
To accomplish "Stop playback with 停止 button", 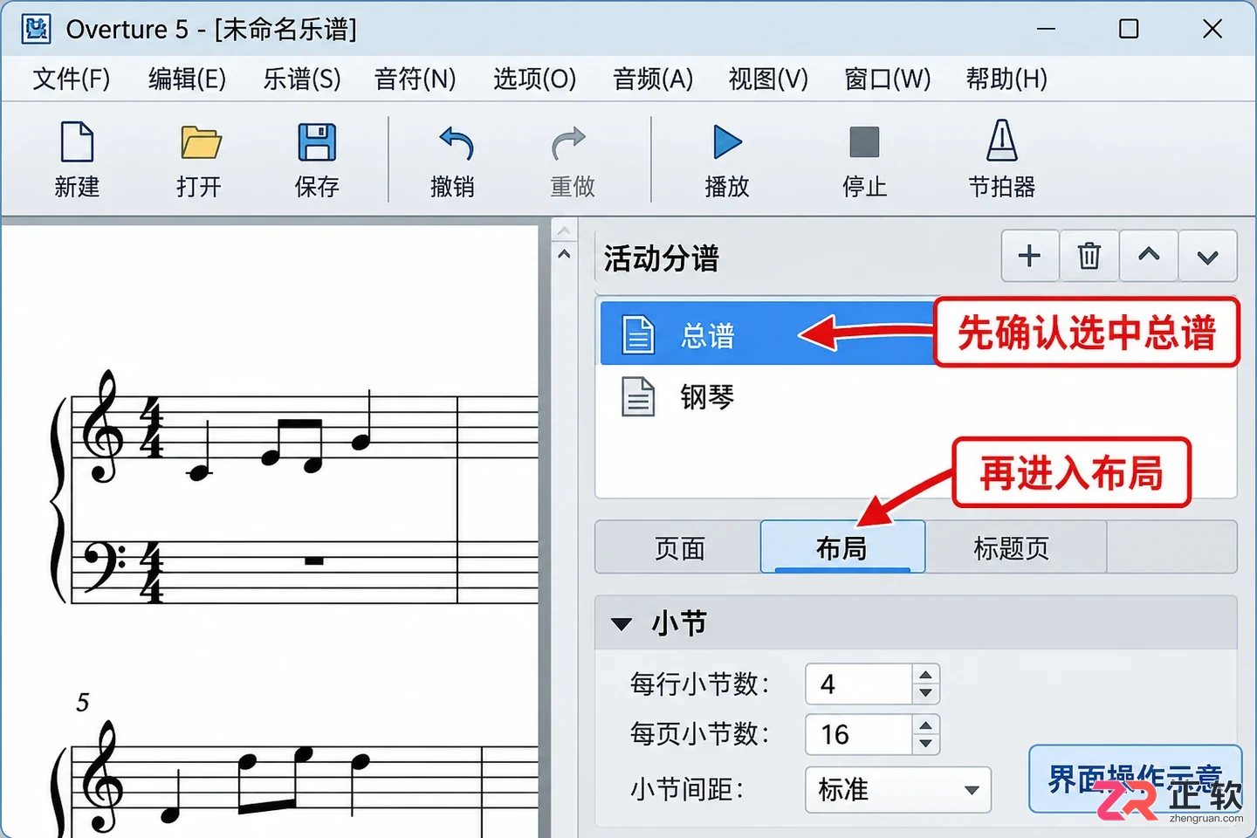I will 864,161.
